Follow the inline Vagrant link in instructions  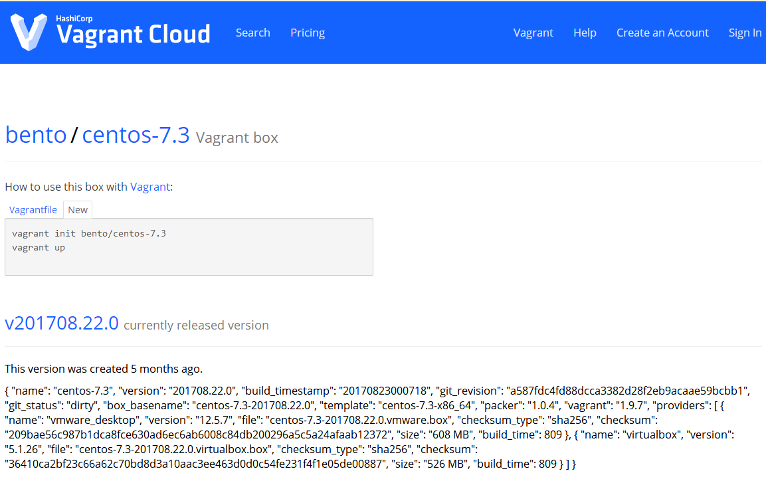(150, 187)
